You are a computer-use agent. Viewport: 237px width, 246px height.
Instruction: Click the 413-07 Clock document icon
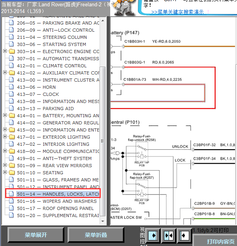click(x=11, y=94)
